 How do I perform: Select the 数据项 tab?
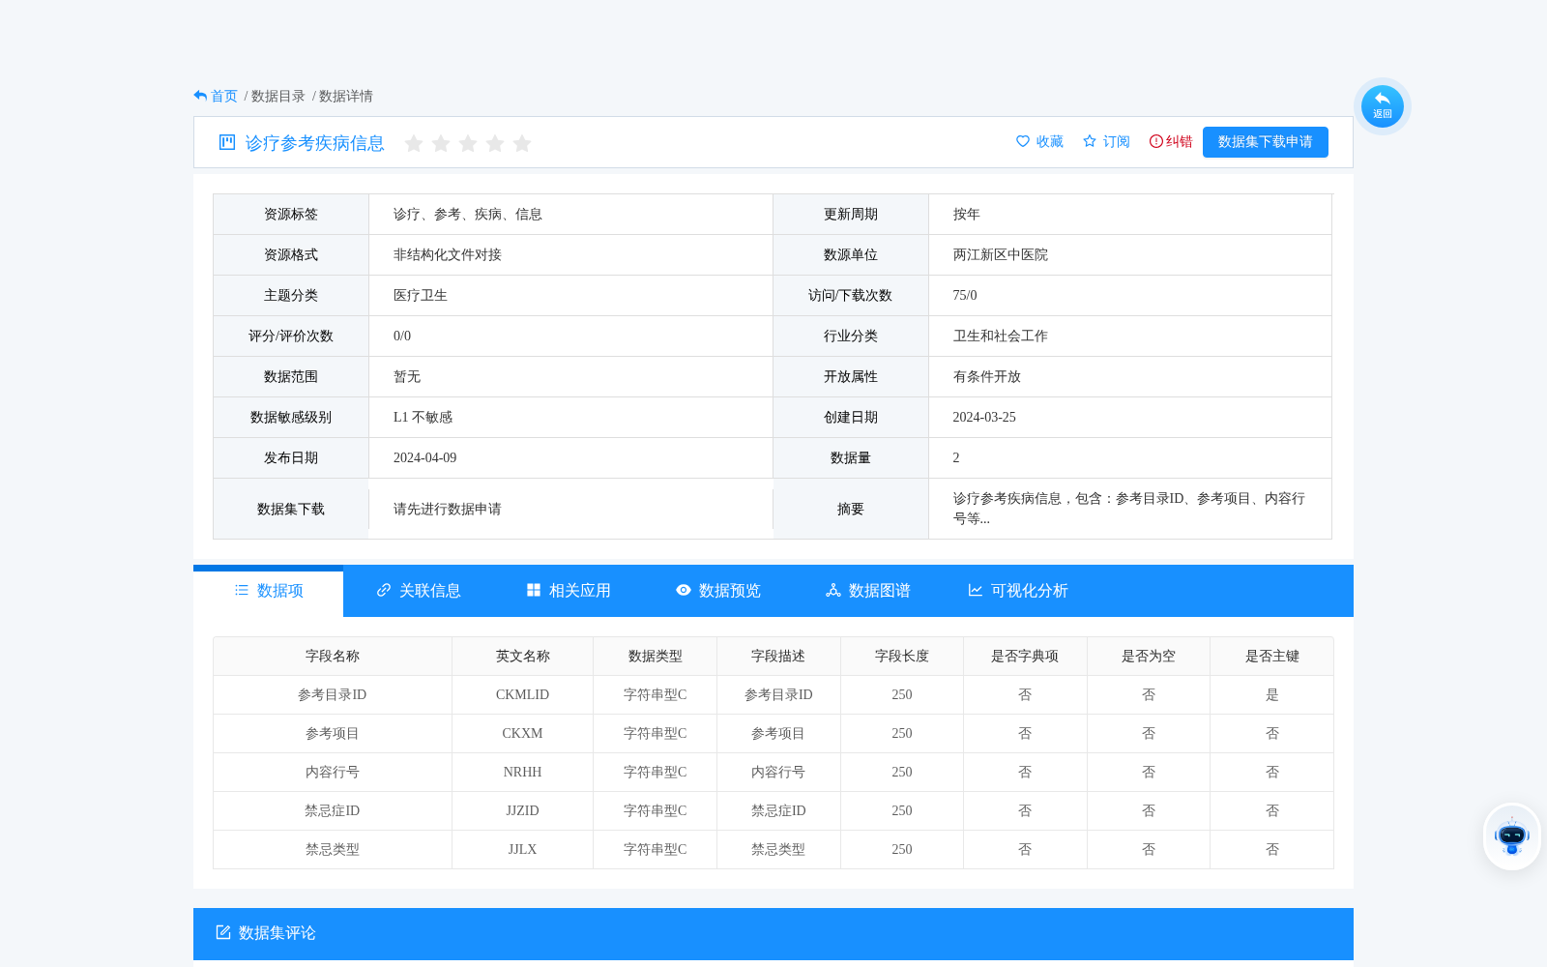click(269, 591)
